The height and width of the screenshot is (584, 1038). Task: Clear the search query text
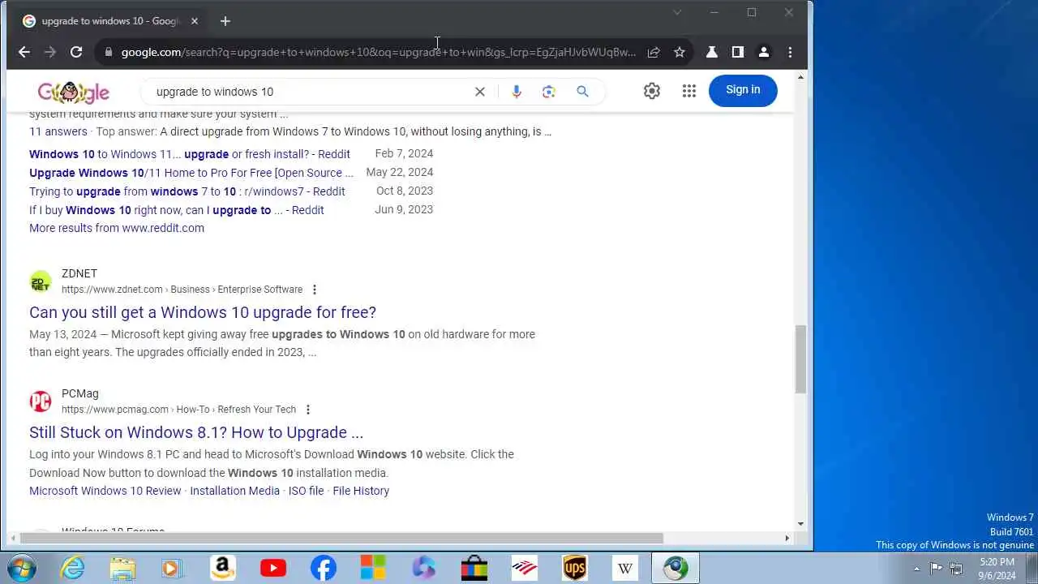click(x=480, y=92)
